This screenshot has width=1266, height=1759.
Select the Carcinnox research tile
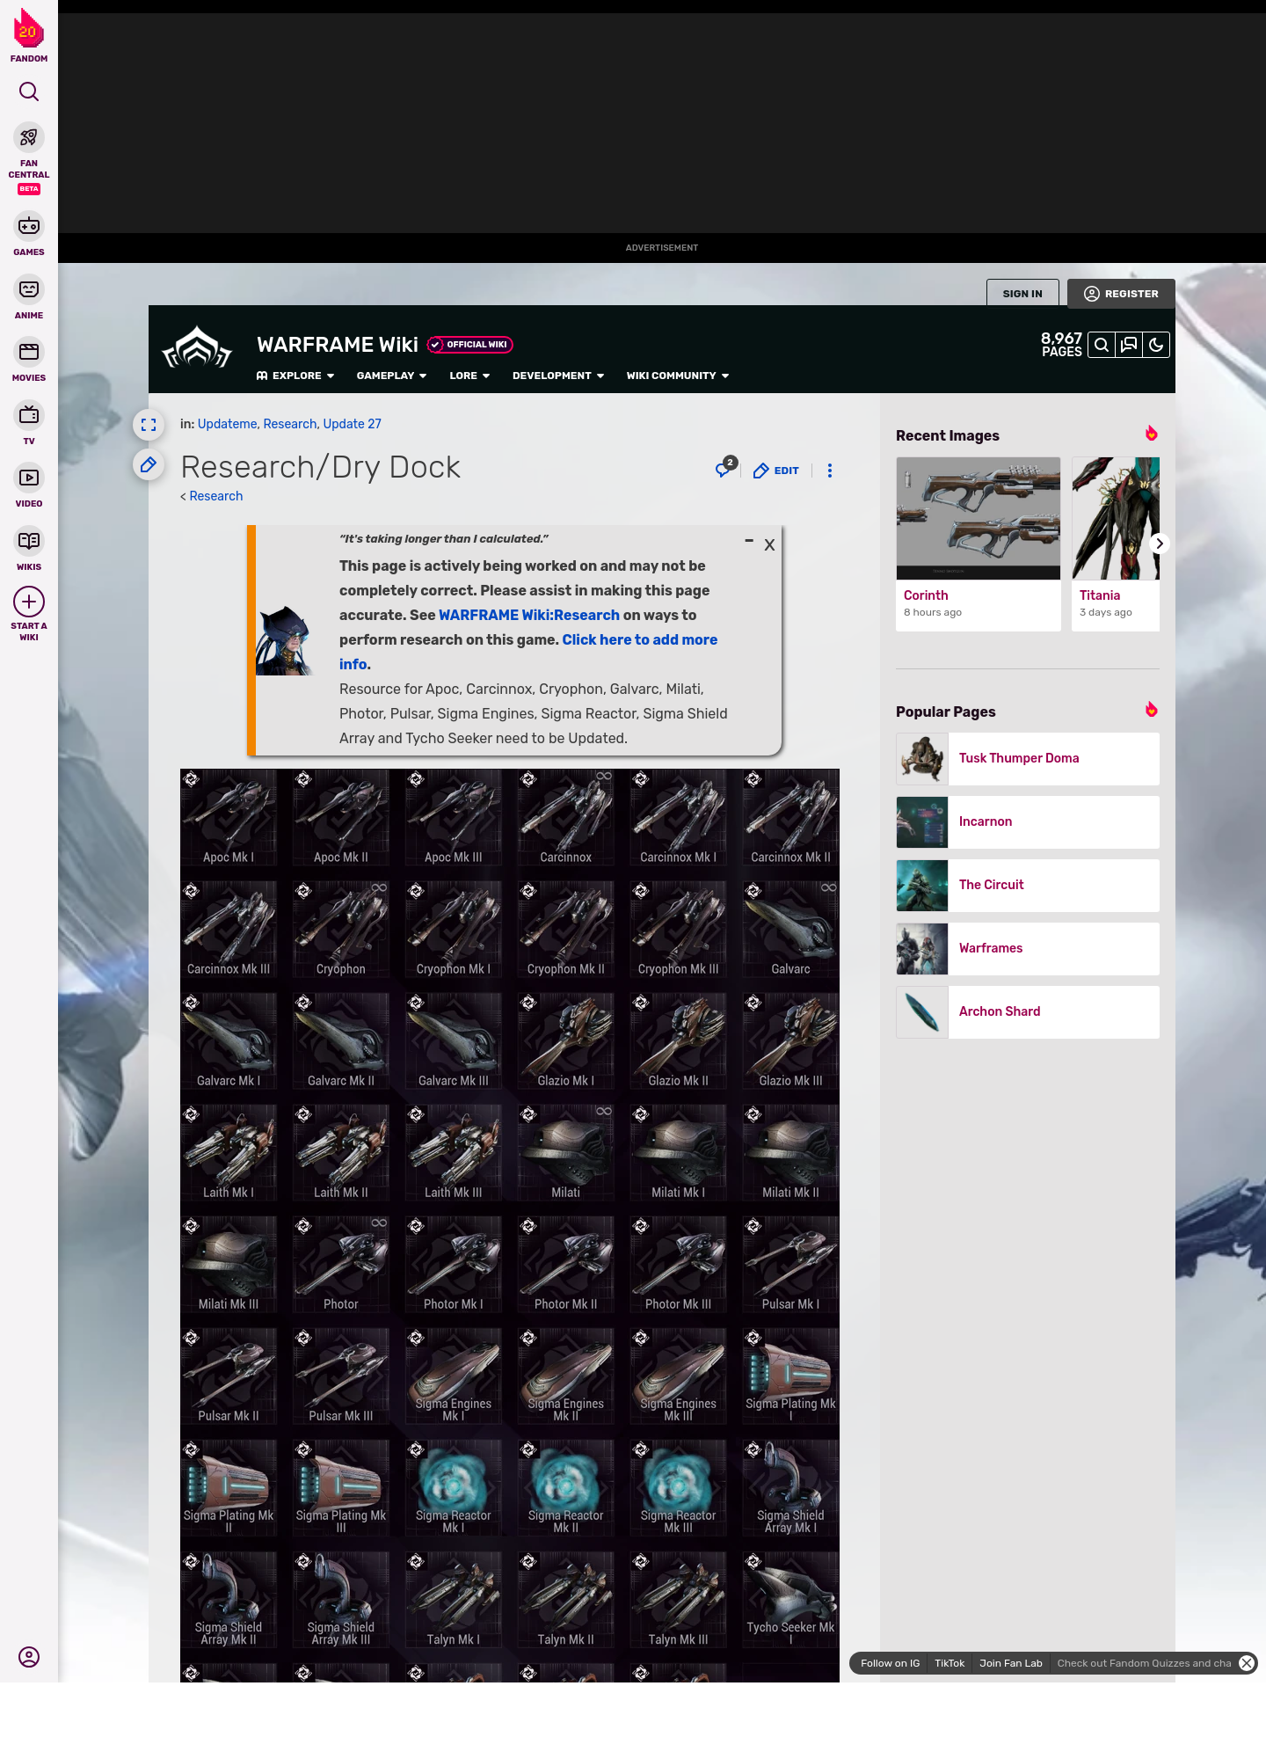tap(566, 818)
